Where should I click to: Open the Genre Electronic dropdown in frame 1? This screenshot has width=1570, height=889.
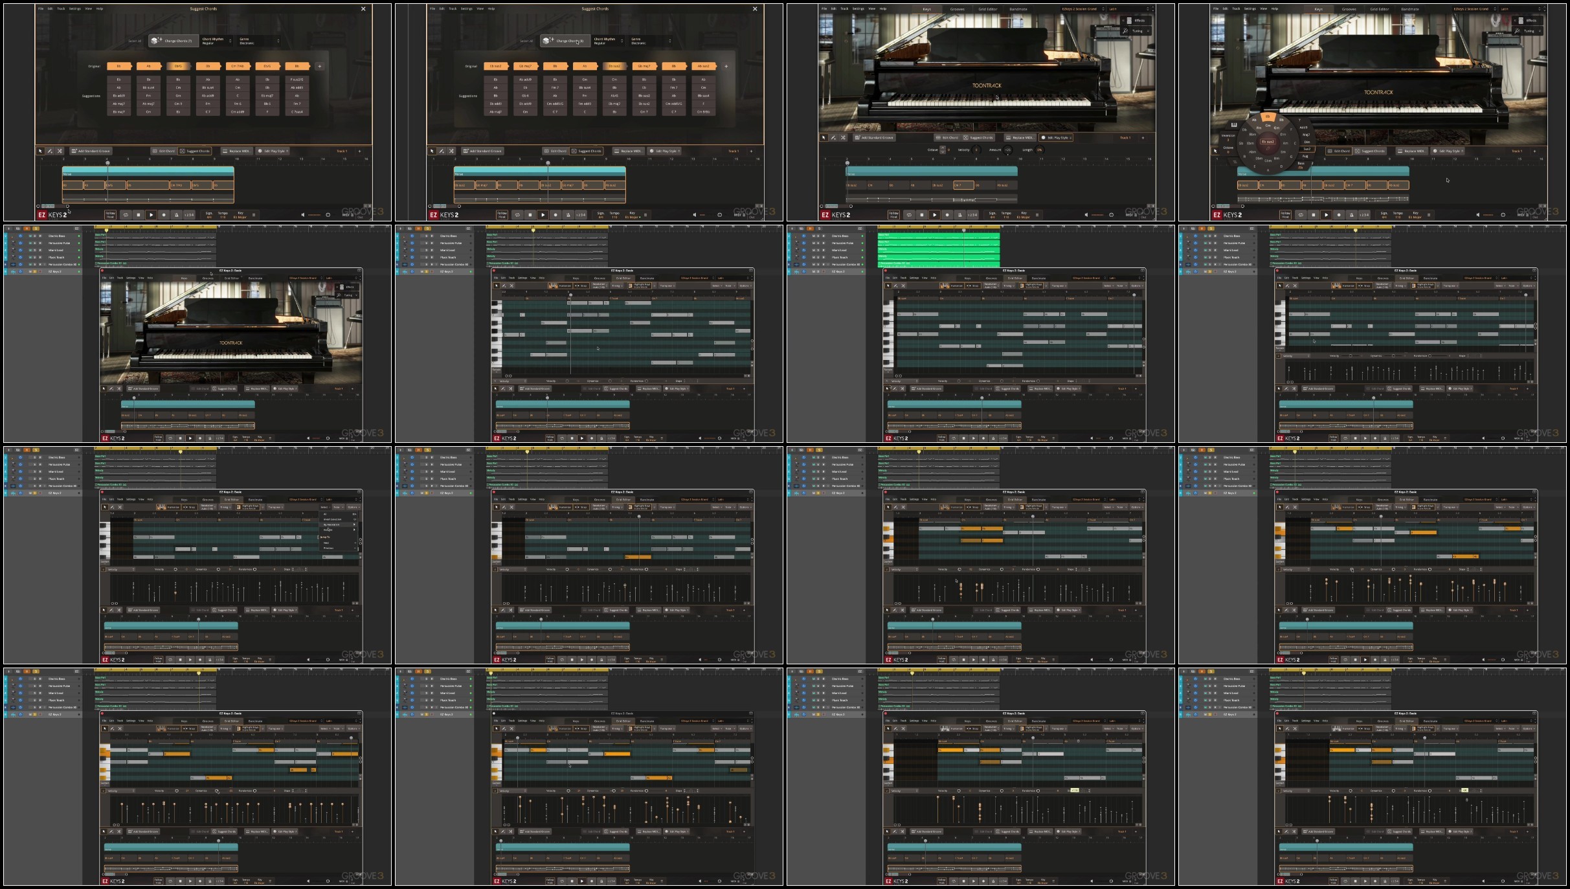[259, 41]
